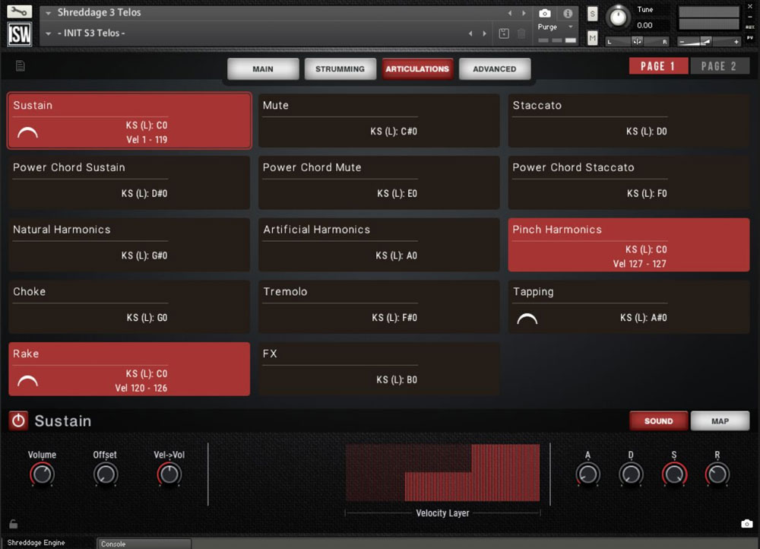Show the SOUND settings panel
Image resolution: width=760 pixels, height=549 pixels.
tap(658, 421)
